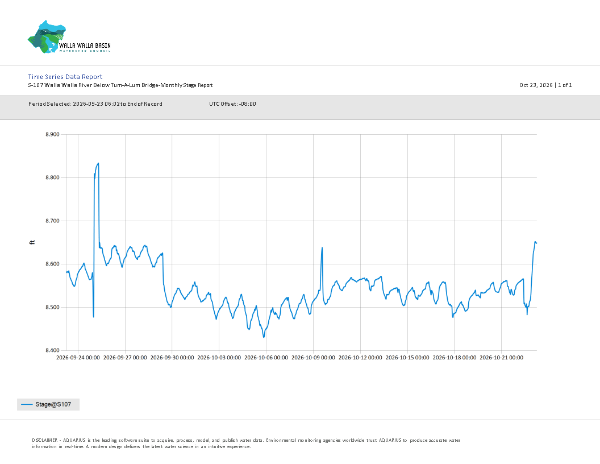Click the AQUARIUS disclaimer text
Image resolution: width=600 pixels, height=464 pixels.
(246, 444)
